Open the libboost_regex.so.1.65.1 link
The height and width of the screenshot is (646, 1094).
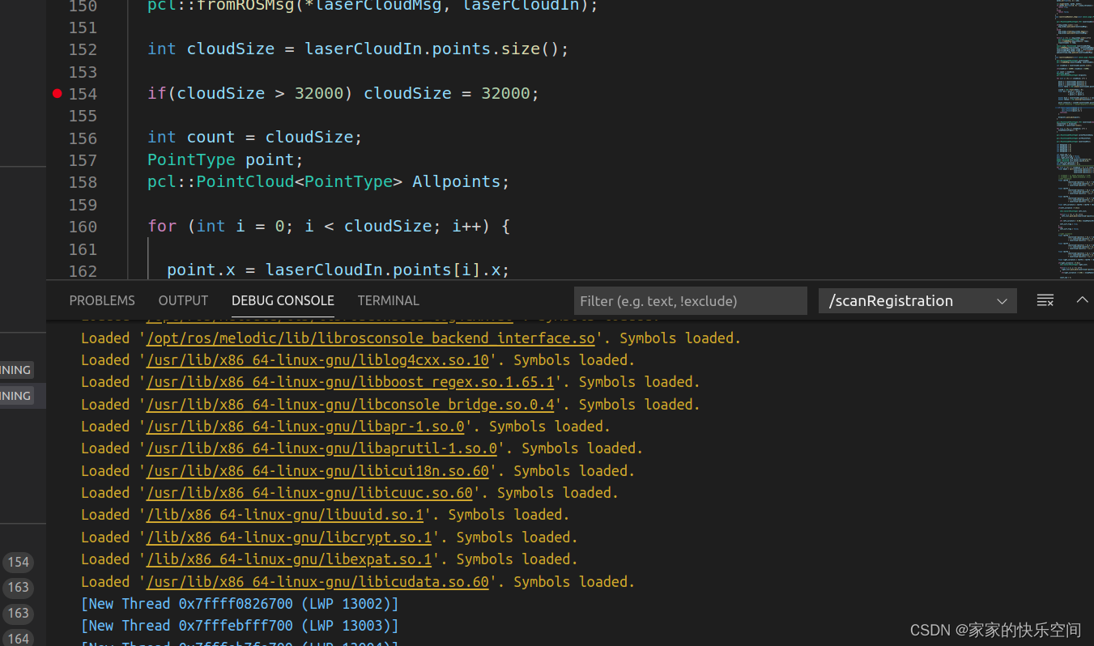click(351, 382)
